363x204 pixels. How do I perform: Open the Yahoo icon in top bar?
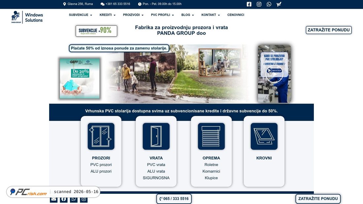[279, 4]
